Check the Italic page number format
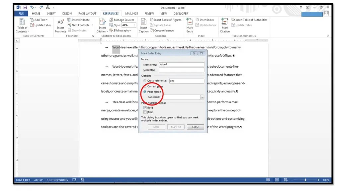 [145, 112]
